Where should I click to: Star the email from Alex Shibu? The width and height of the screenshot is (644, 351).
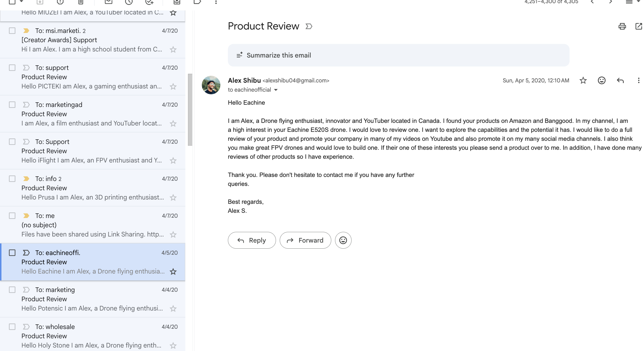click(583, 80)
